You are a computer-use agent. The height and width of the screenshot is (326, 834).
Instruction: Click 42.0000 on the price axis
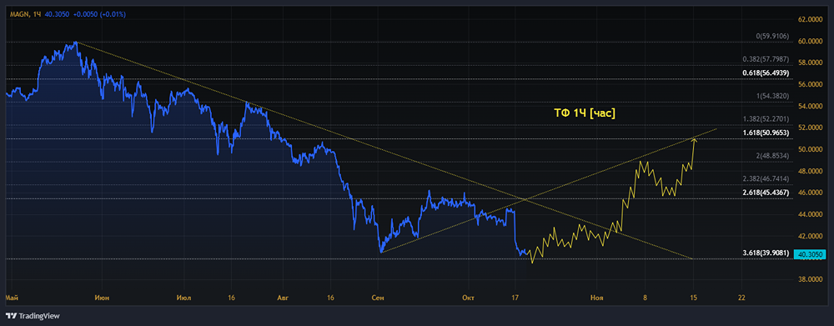[810, 236]
